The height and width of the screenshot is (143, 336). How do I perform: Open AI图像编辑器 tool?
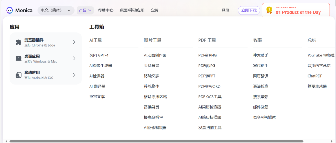point(155,128)
